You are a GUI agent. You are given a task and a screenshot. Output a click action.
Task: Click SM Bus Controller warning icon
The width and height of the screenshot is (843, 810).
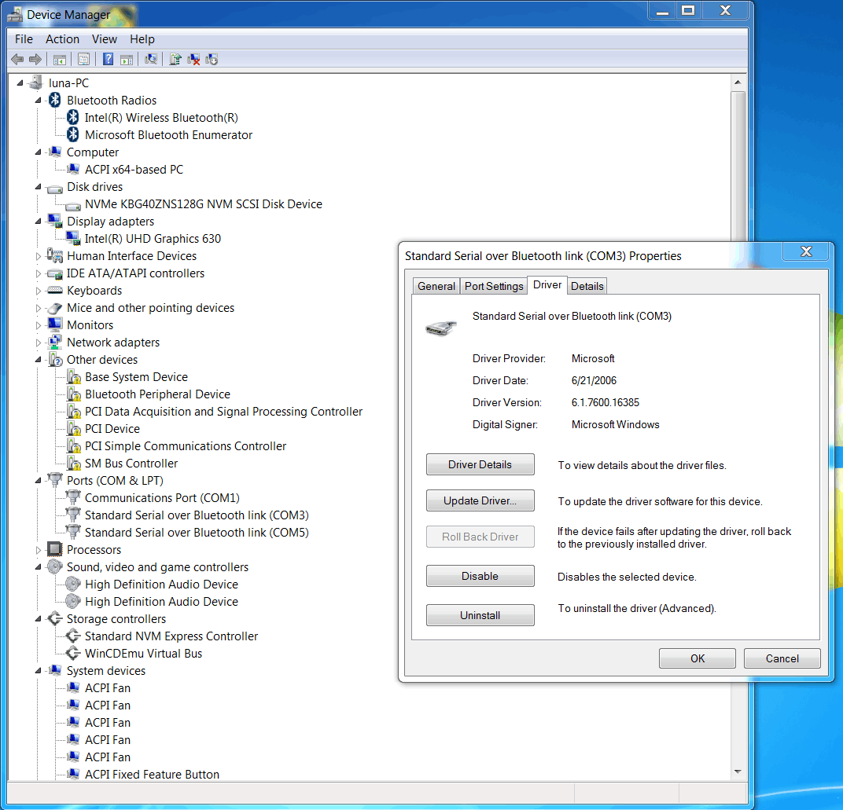(74, 463)
